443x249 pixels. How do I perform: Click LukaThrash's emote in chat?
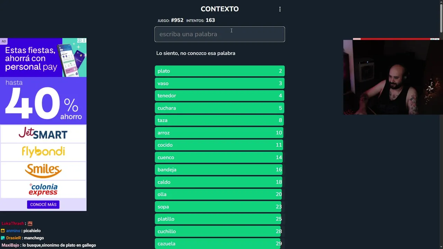[x=30, y=223]
